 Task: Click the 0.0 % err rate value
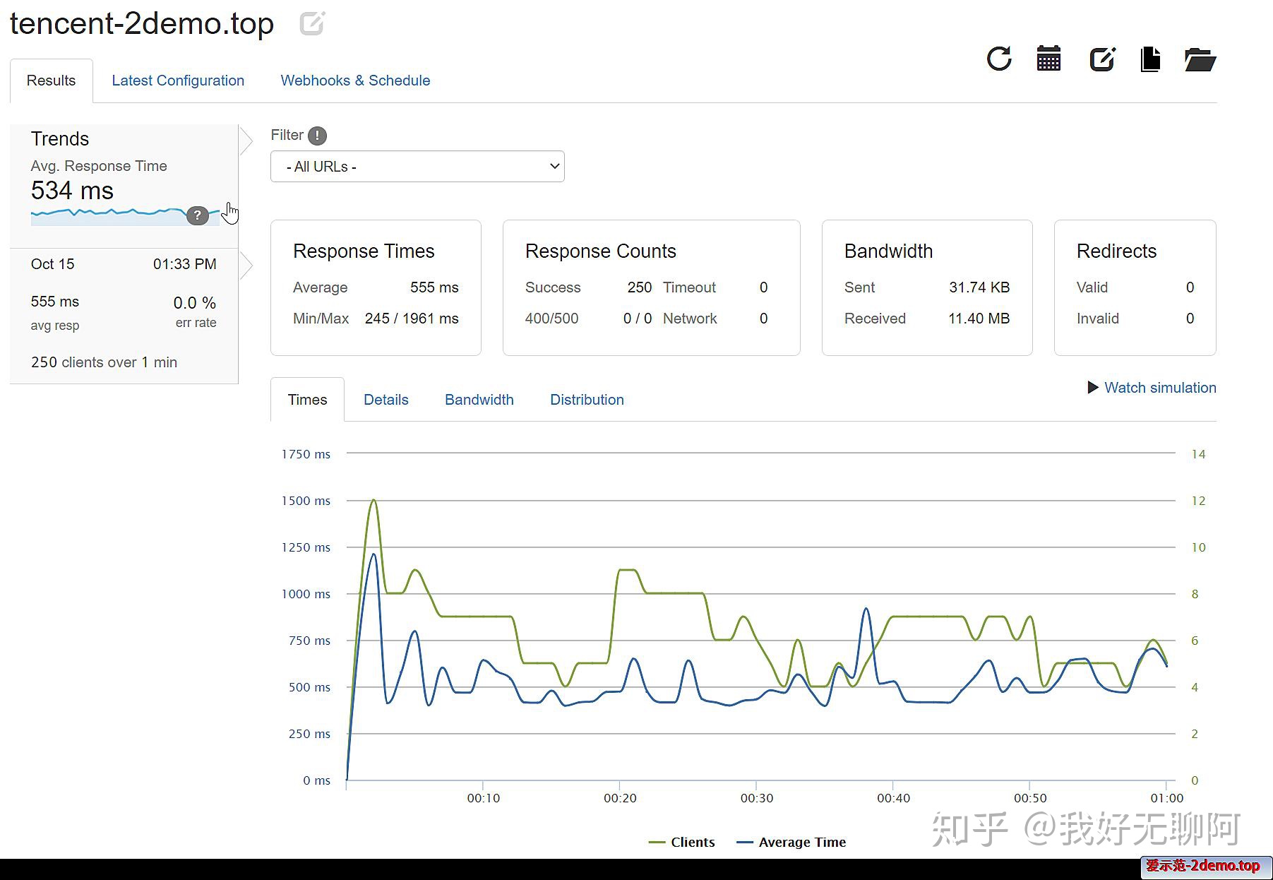point(195,303)
